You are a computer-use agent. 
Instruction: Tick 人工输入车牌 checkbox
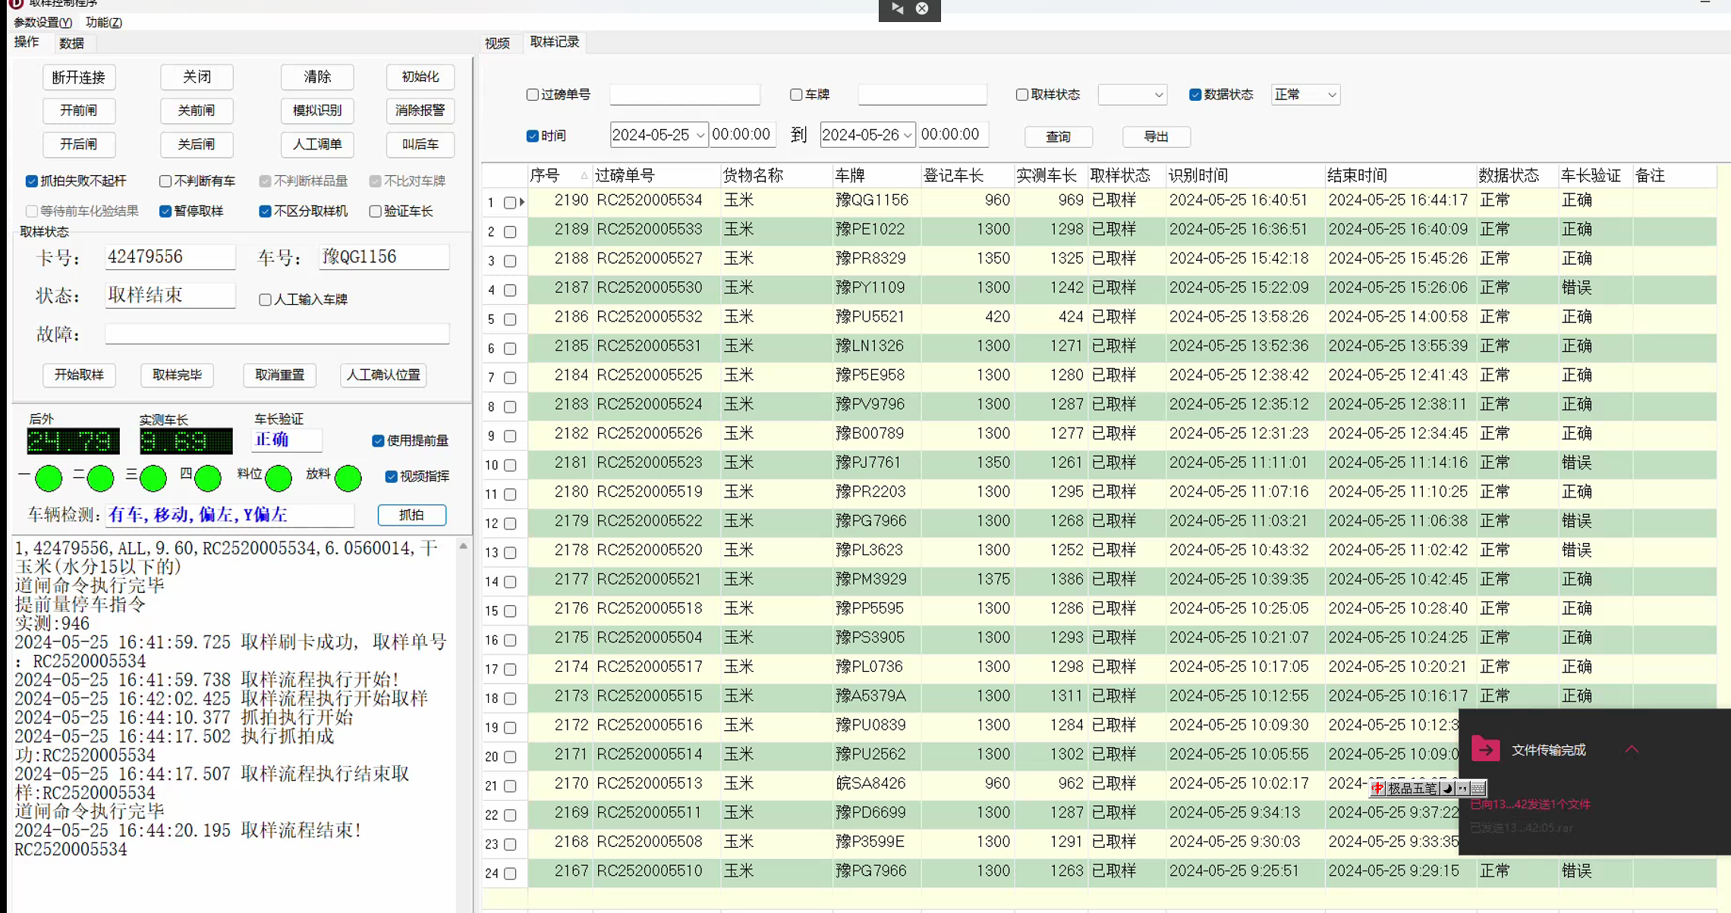tap(265, 300)
